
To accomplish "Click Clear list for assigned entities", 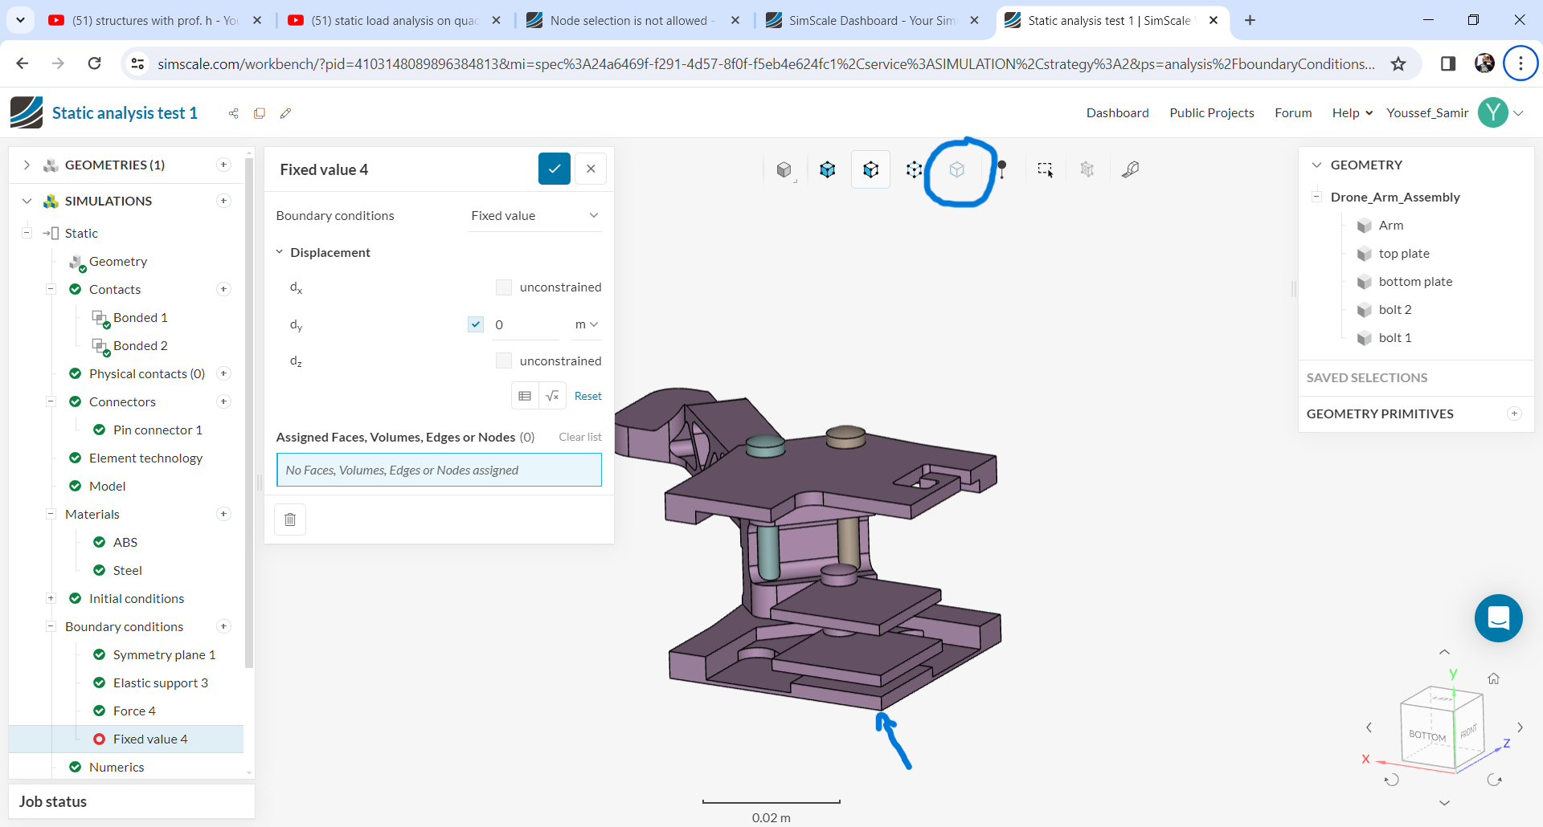I will click(579, 437).
